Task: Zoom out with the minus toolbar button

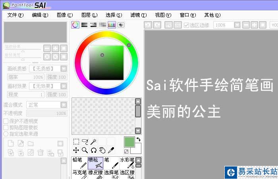Action: tap(246, 25)
